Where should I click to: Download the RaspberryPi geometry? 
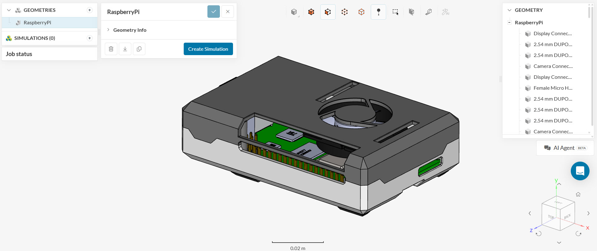[x=125, y=49]
